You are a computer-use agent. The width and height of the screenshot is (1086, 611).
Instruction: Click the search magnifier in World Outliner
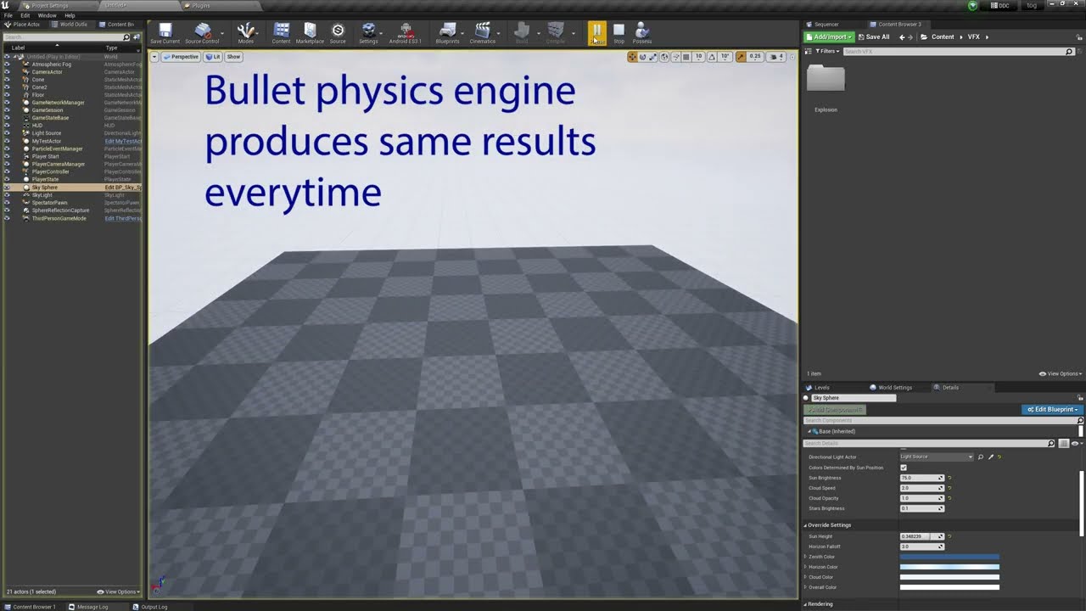point(126,37)
